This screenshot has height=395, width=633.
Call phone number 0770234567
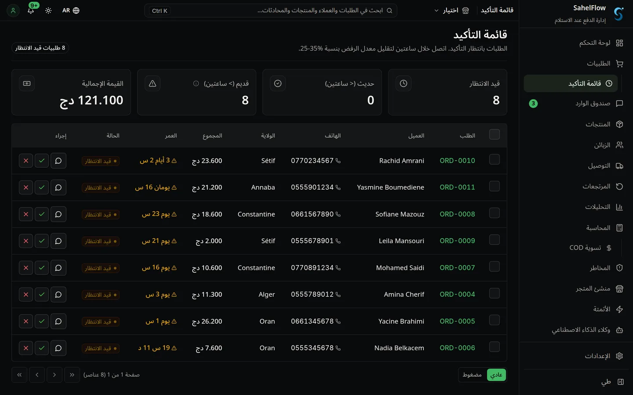click(316, 161)
